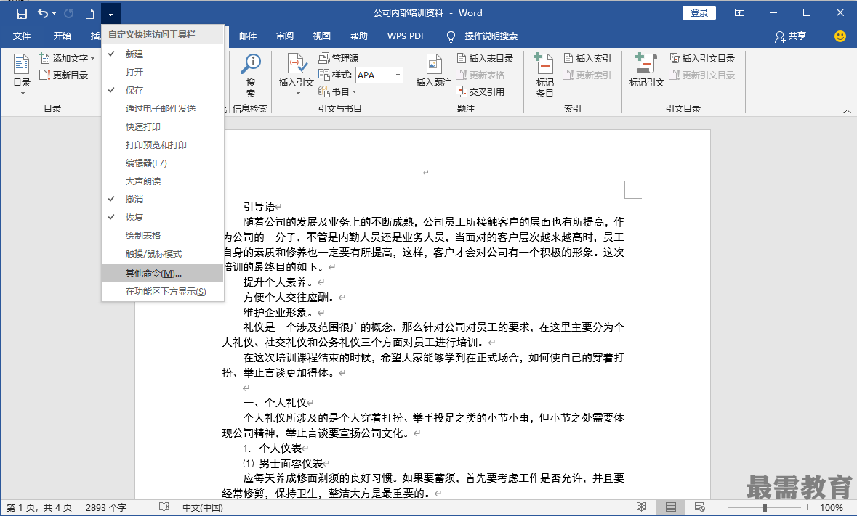This screenshot has width=857, height=516.
Task: Switch to Read Mode view icon
Action: pos(642,507)
